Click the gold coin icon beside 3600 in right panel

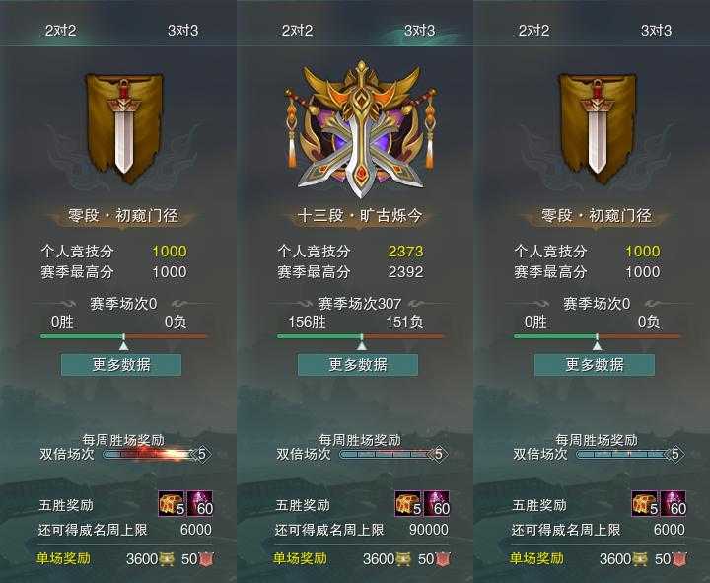(639, 559)
